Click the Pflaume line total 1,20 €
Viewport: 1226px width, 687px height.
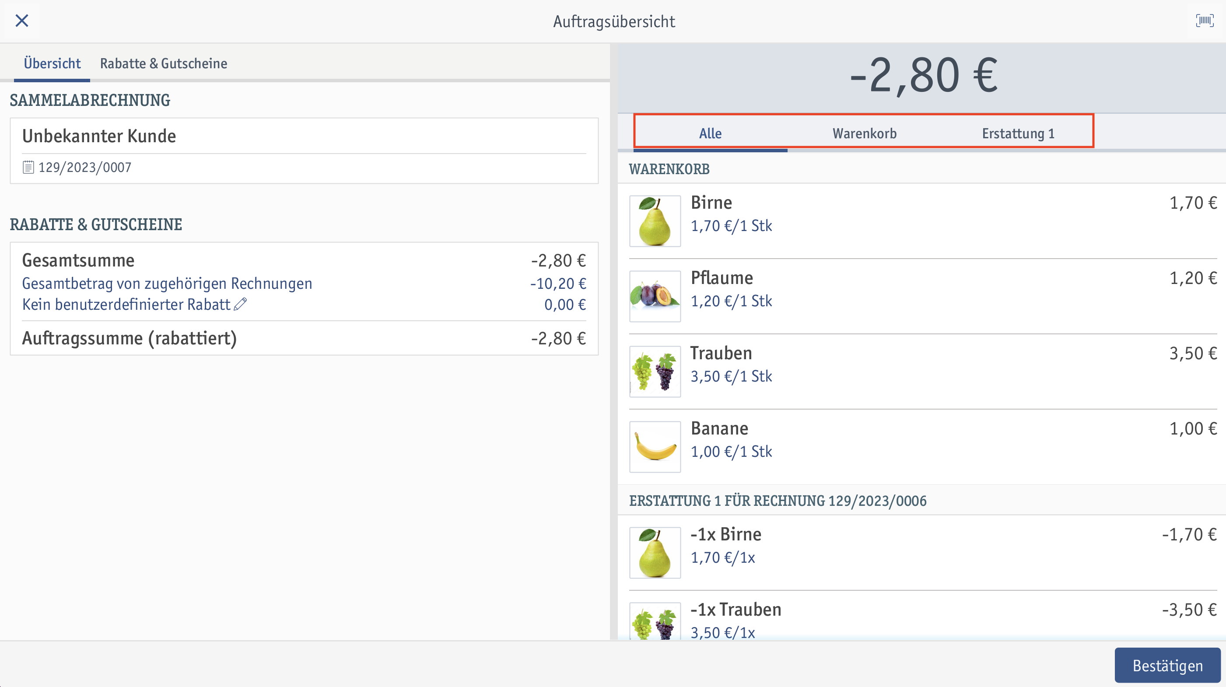click(1193, 278)
